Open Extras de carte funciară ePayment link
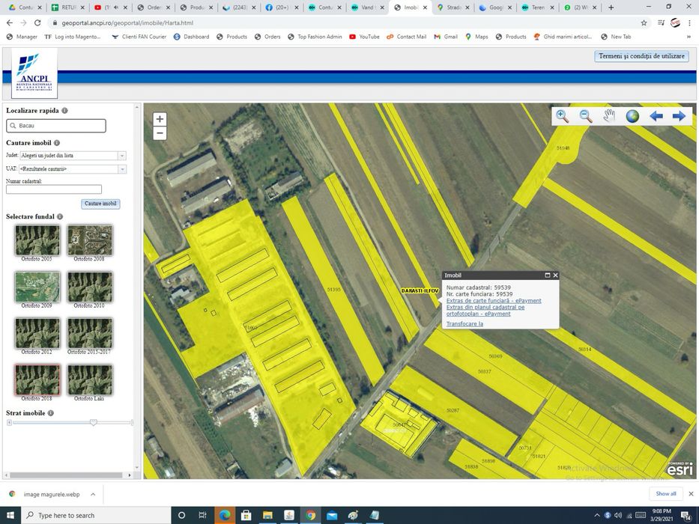The image size is (699, 524). pyautogui.click(x=493, y=301)
